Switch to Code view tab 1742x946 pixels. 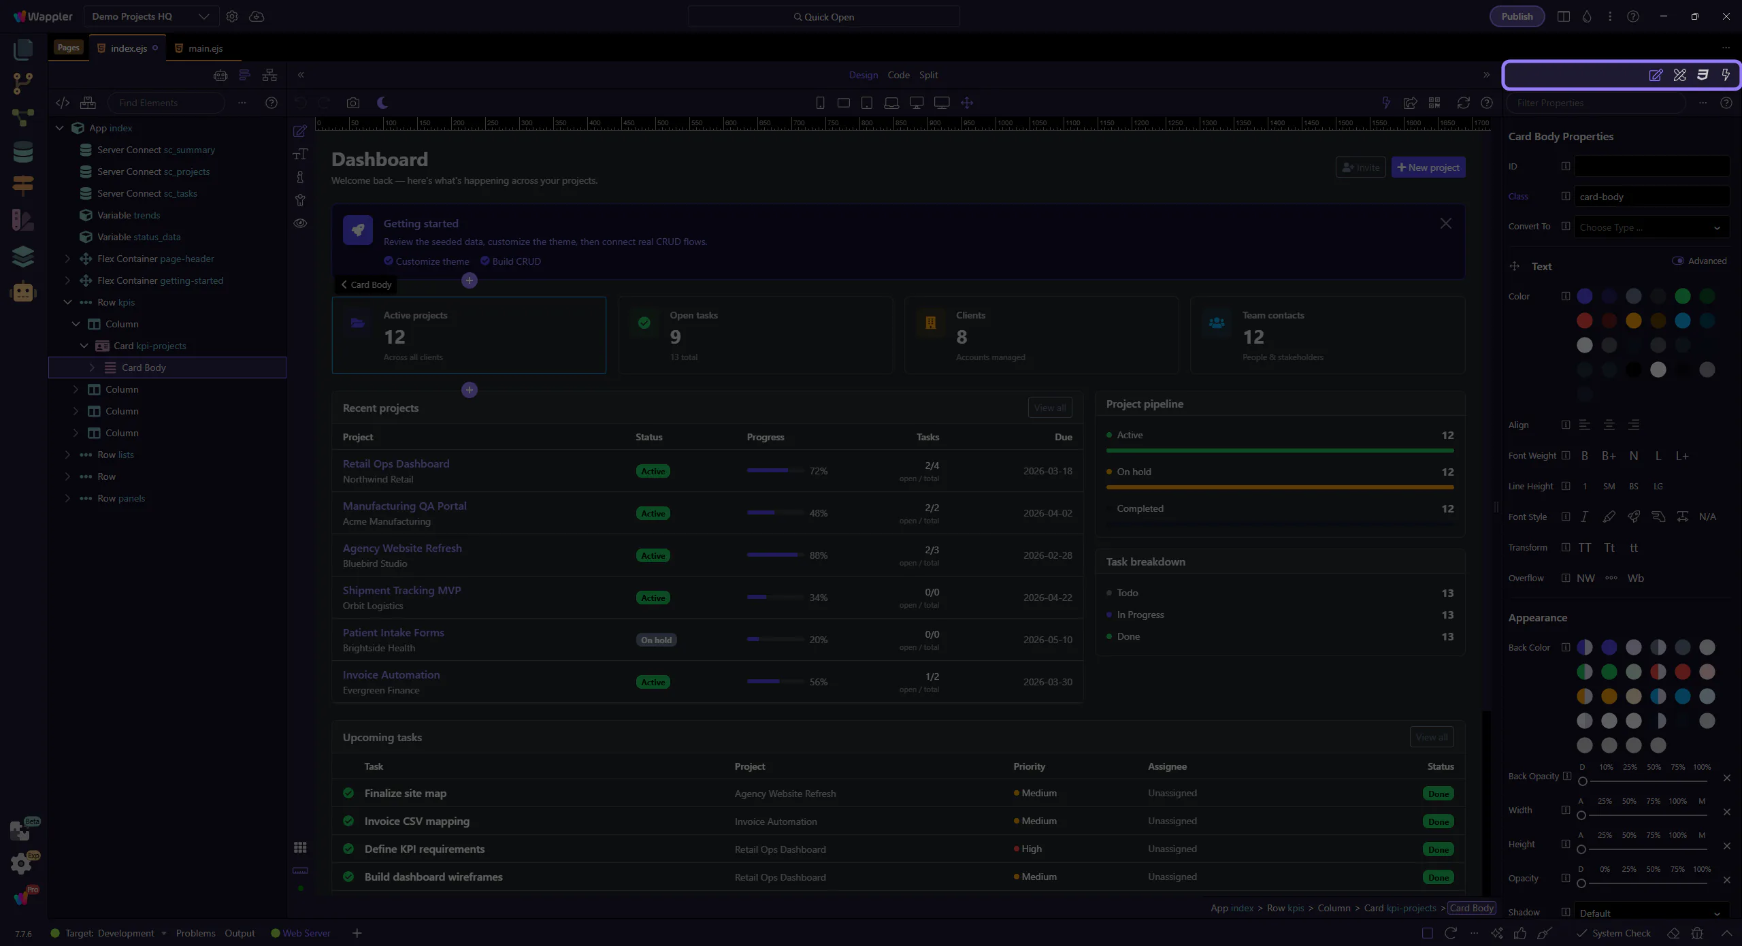click(x=898, y=75)
